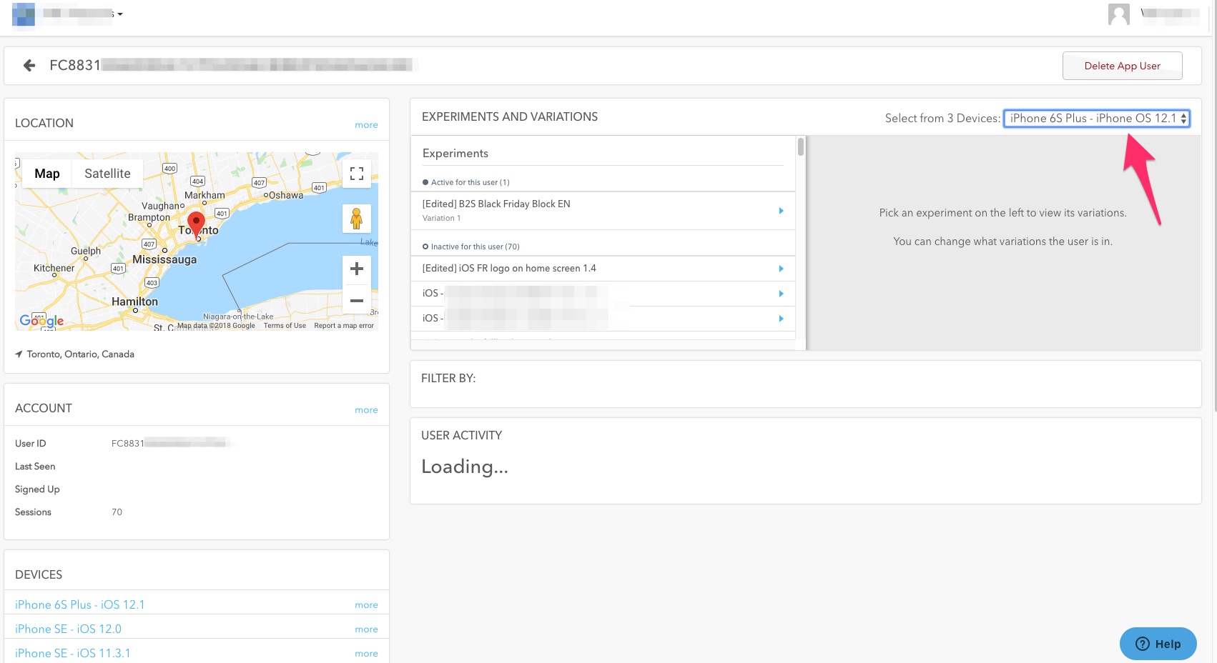Click the app logo in top bar

tap(24, 14)
